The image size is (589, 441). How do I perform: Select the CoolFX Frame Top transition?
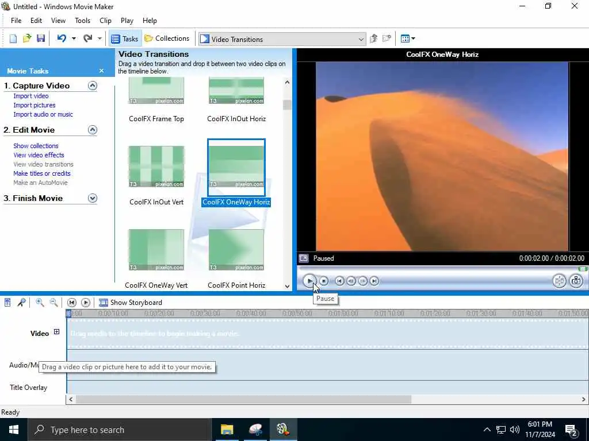156,91
